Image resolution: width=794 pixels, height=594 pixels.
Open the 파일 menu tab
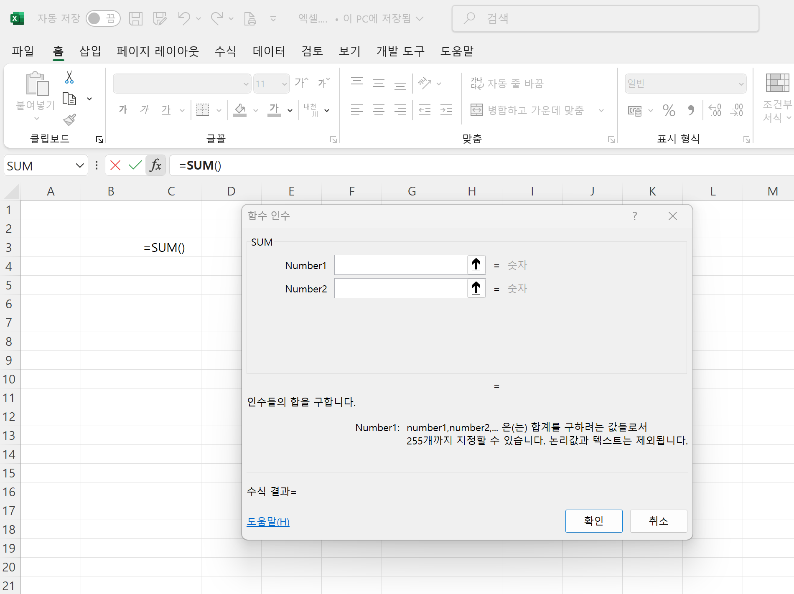tap(23, 51)
